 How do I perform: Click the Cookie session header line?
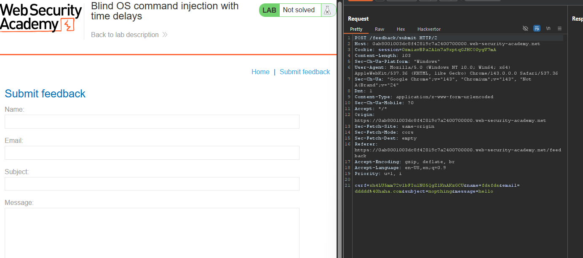(425, 50)
